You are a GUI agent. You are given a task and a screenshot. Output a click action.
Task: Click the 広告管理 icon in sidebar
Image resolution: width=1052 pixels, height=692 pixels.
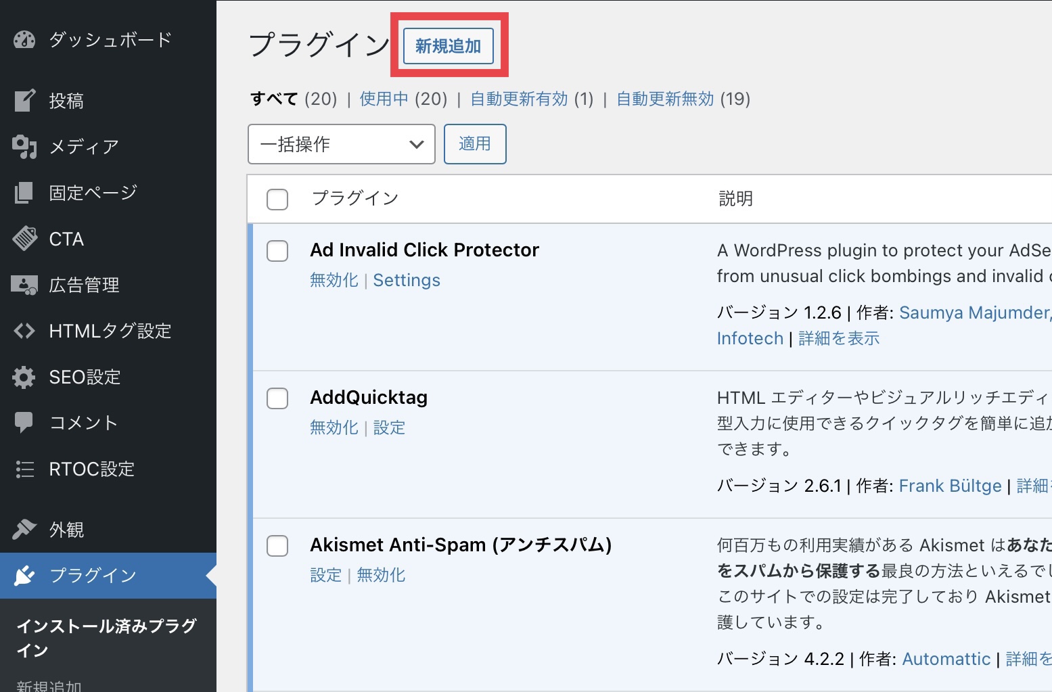click(24, 285)
